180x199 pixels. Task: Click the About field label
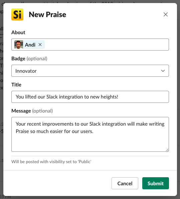click(18, 32)
